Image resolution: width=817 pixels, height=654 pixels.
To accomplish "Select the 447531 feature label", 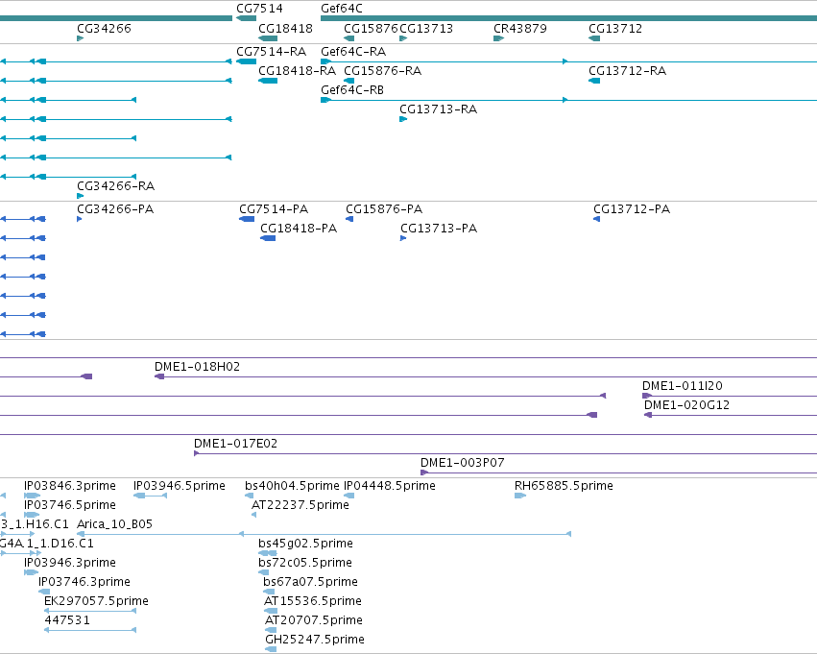I will pyautogui.click(x=67, y=620).
